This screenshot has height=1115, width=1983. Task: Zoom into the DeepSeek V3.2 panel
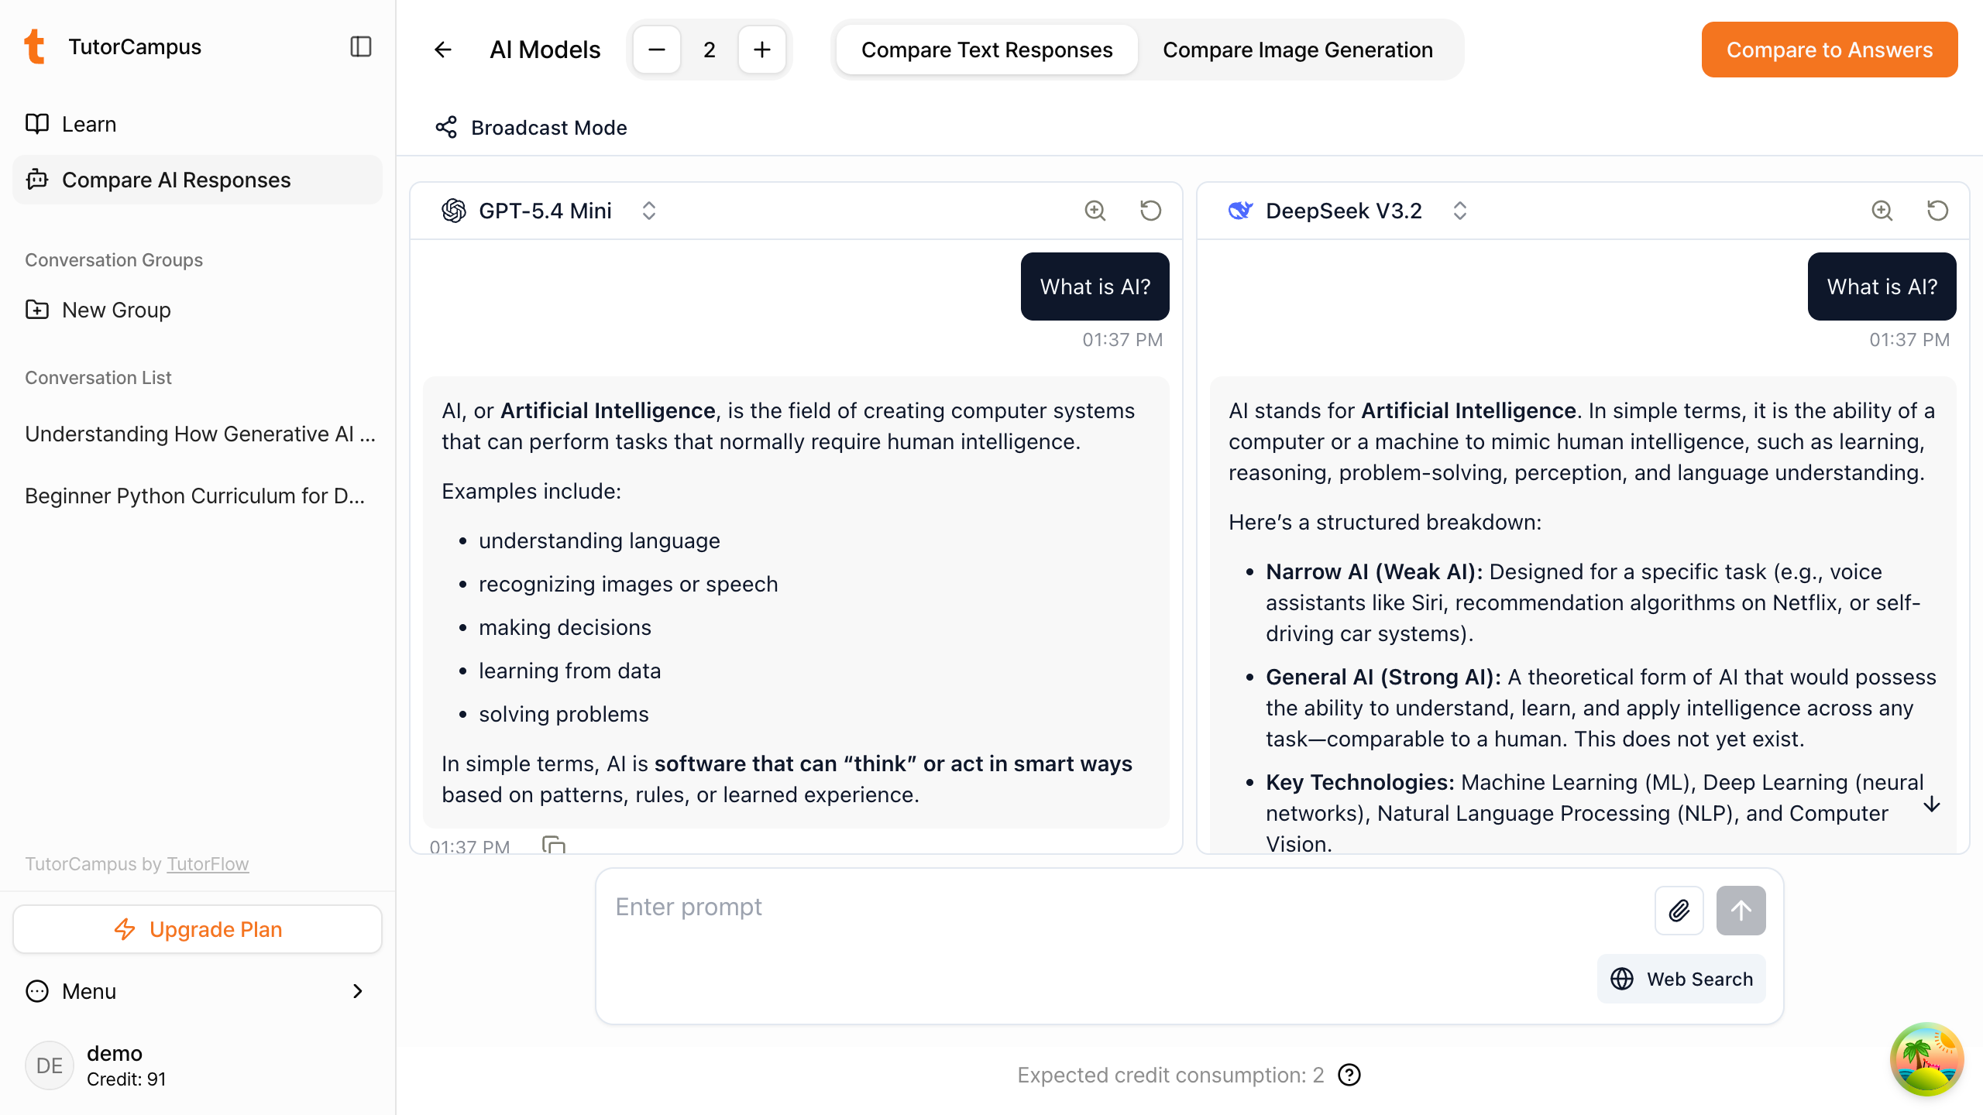pyautogui.click(x=1882, y=211)
